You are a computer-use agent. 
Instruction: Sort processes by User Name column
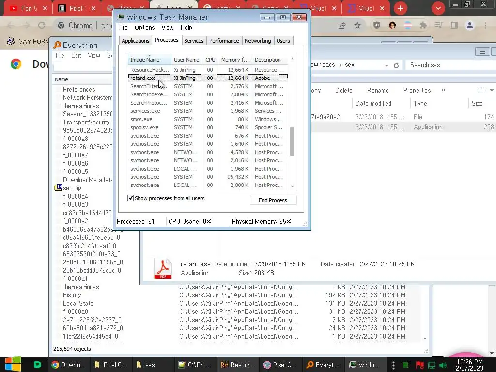[186, 60]
